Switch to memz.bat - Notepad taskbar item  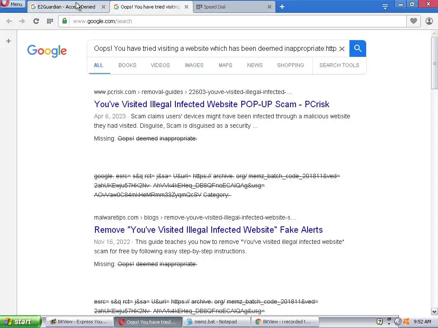[217, 322]
